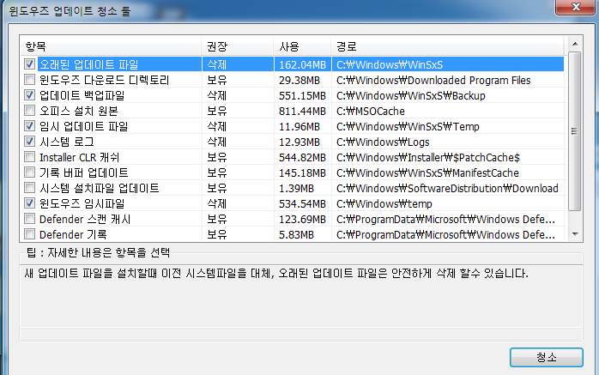Close the 윈도우즈 업데이트 청소 툴 window
The image size is (599, 375).
(x=576, y=7)
